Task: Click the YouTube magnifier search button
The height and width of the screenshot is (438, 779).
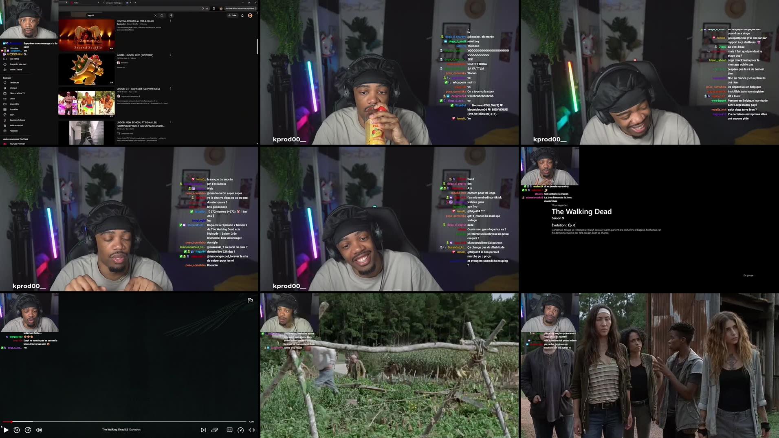Action: pos(162,15)
